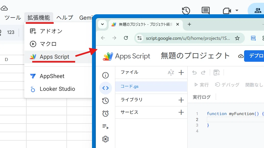Click the video meeting camera icon
Screen dimensions: 264x148
point(227,11)
